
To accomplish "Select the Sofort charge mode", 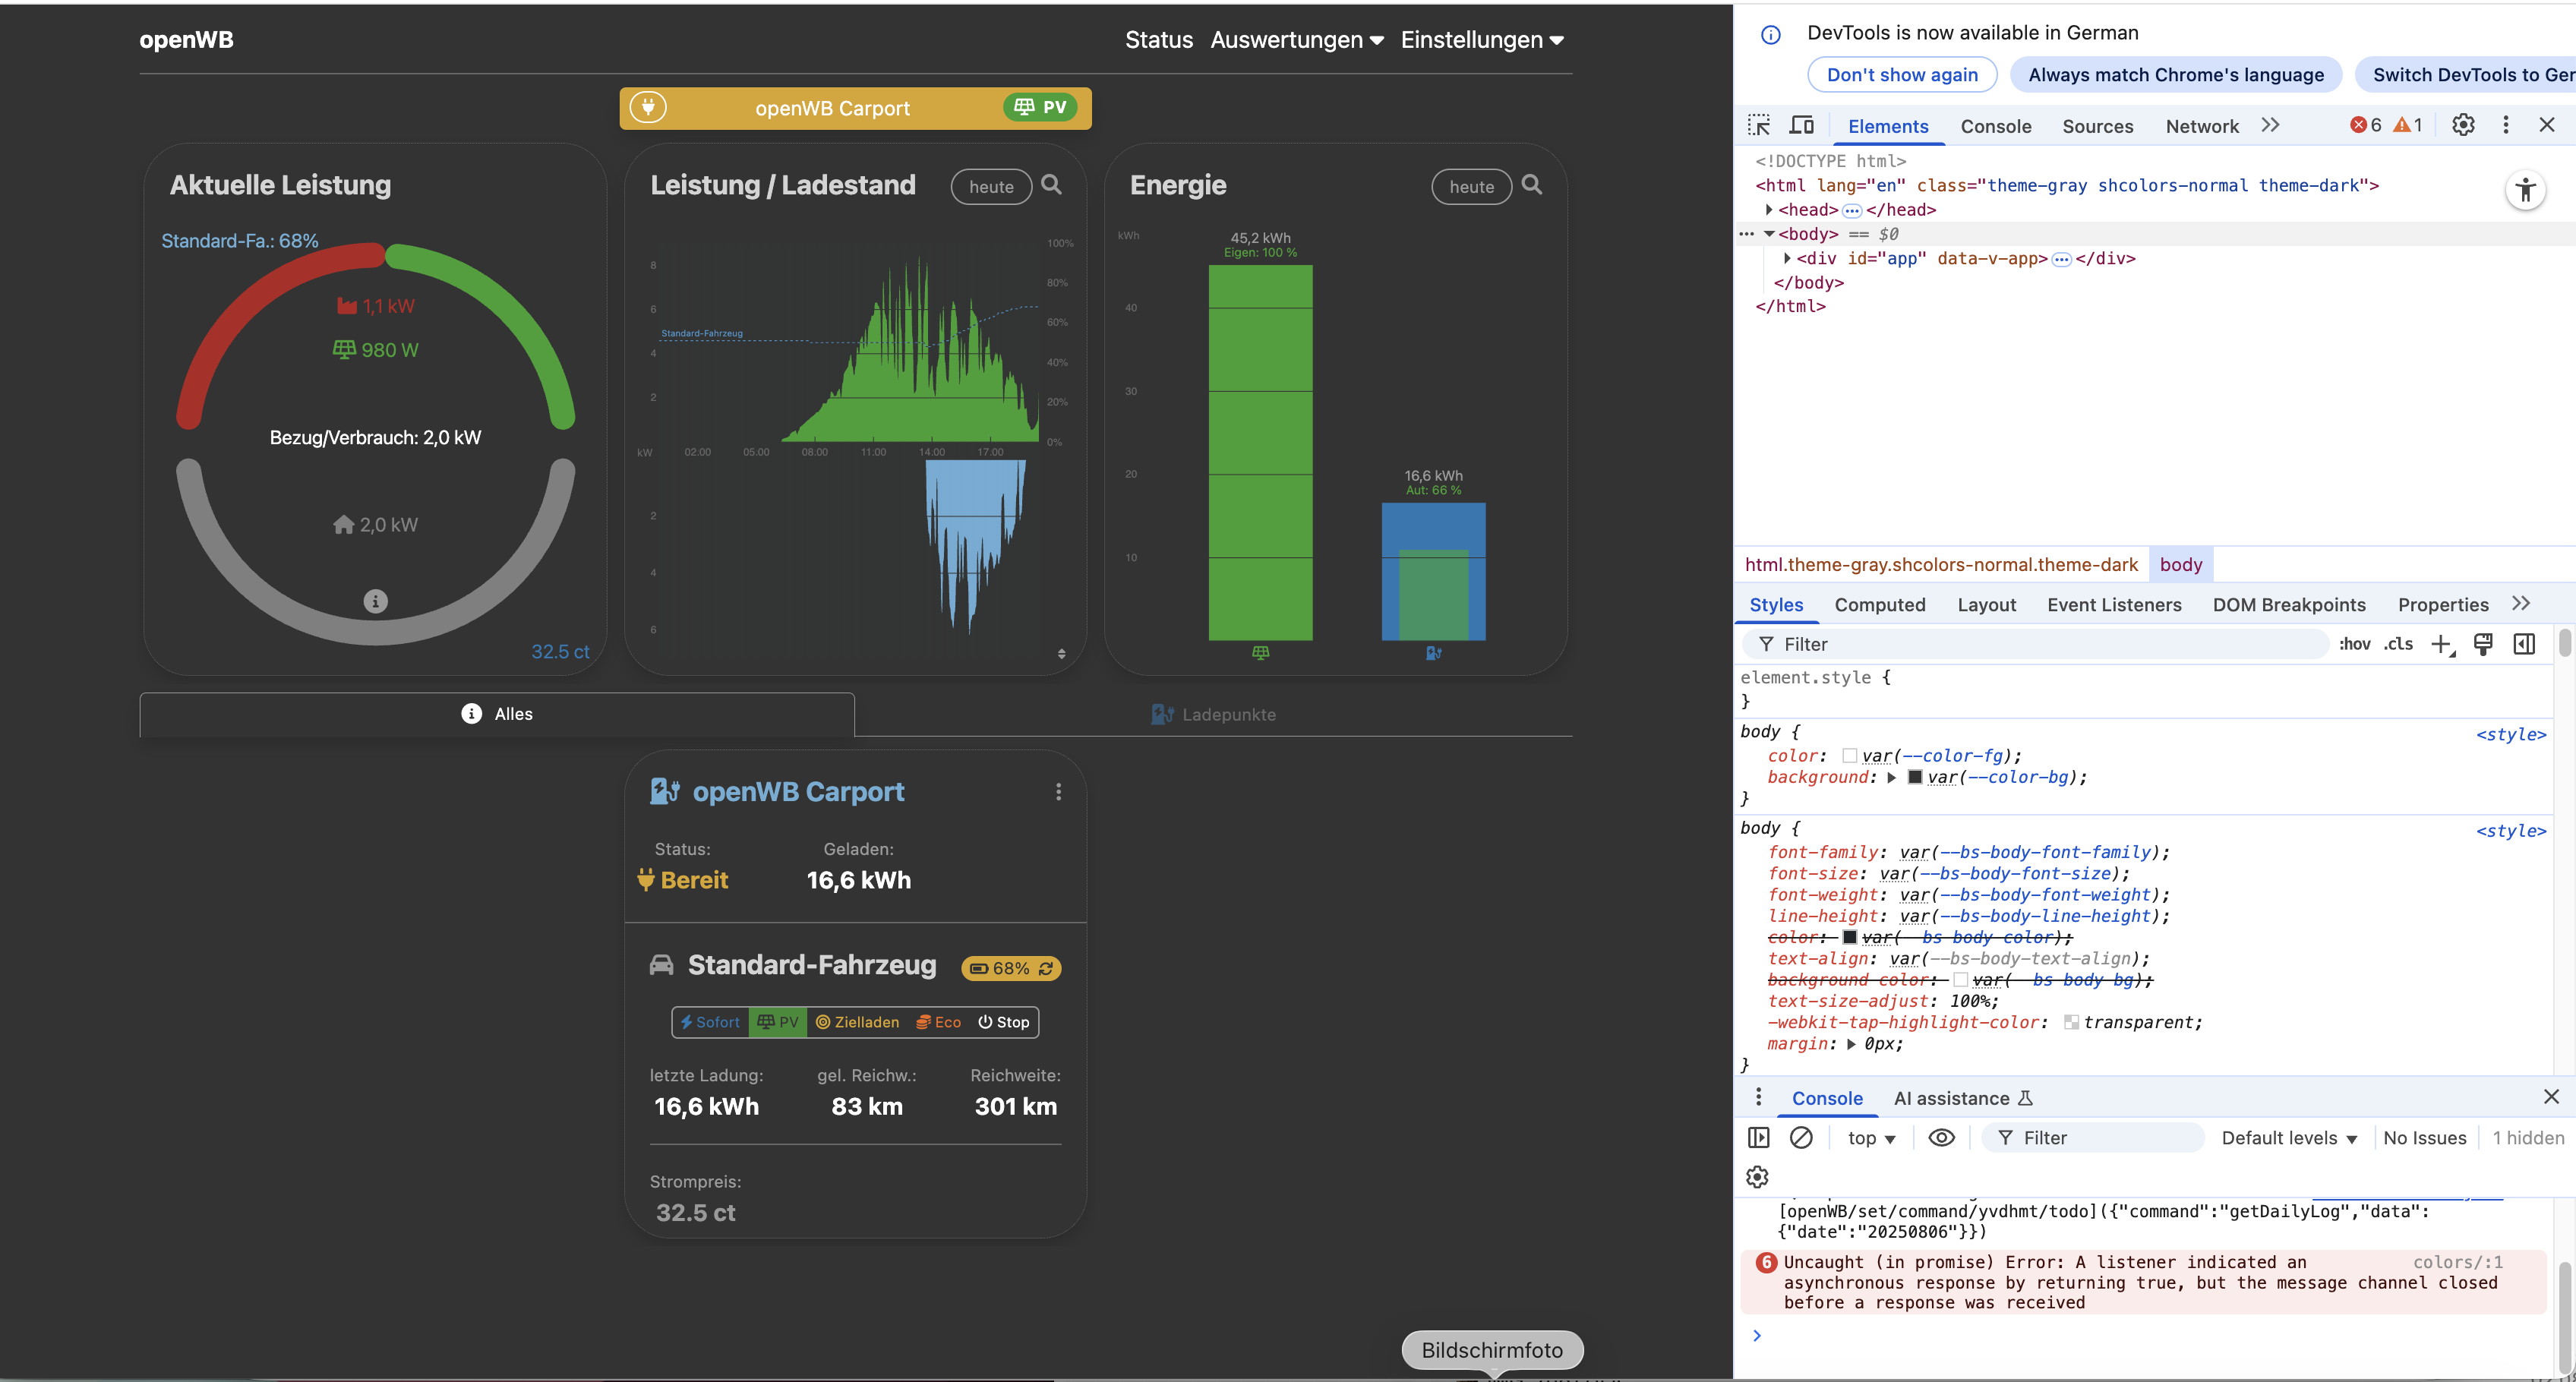I will (x=710, y=1022).
